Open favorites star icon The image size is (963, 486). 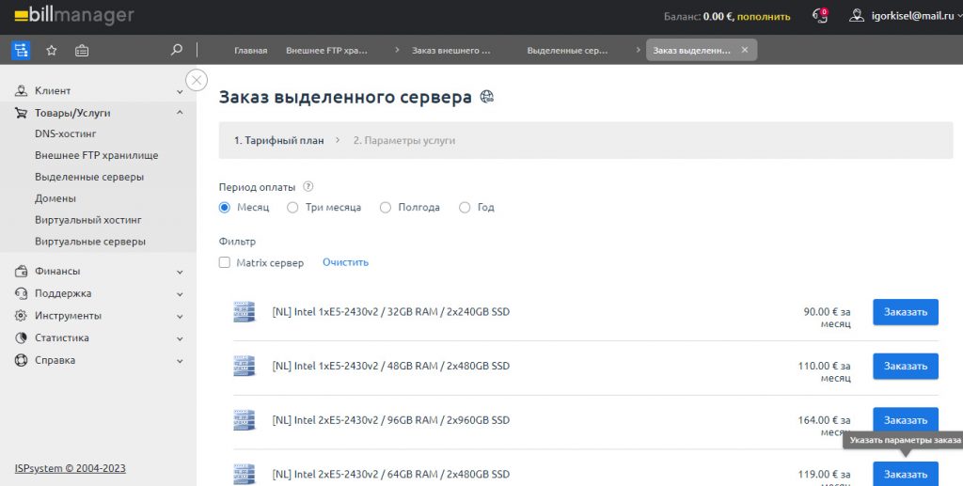pyautogui.click(x=52, y=50)
